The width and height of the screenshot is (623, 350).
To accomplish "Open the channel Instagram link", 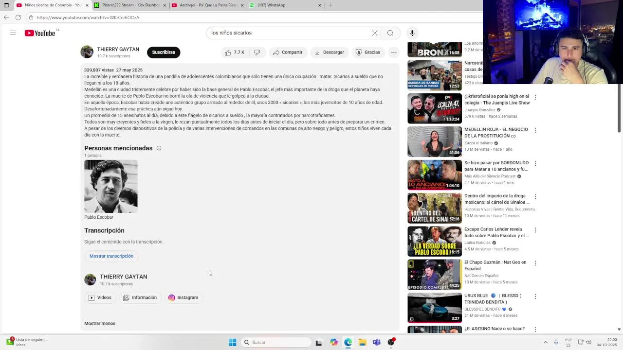I will coord(183,297).
